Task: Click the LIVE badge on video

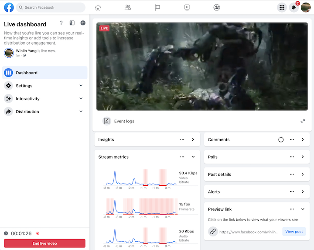Action: point(104,28)
